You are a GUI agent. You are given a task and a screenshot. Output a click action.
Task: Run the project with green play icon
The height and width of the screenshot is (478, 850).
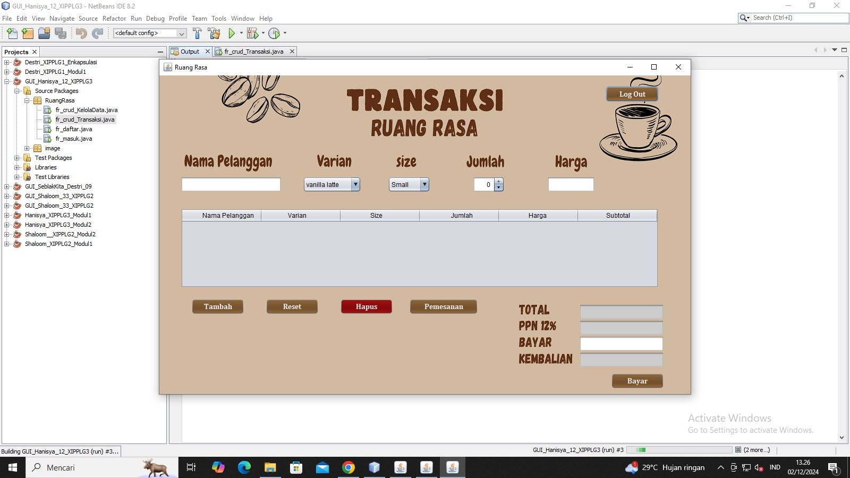(x=232, y=33)
